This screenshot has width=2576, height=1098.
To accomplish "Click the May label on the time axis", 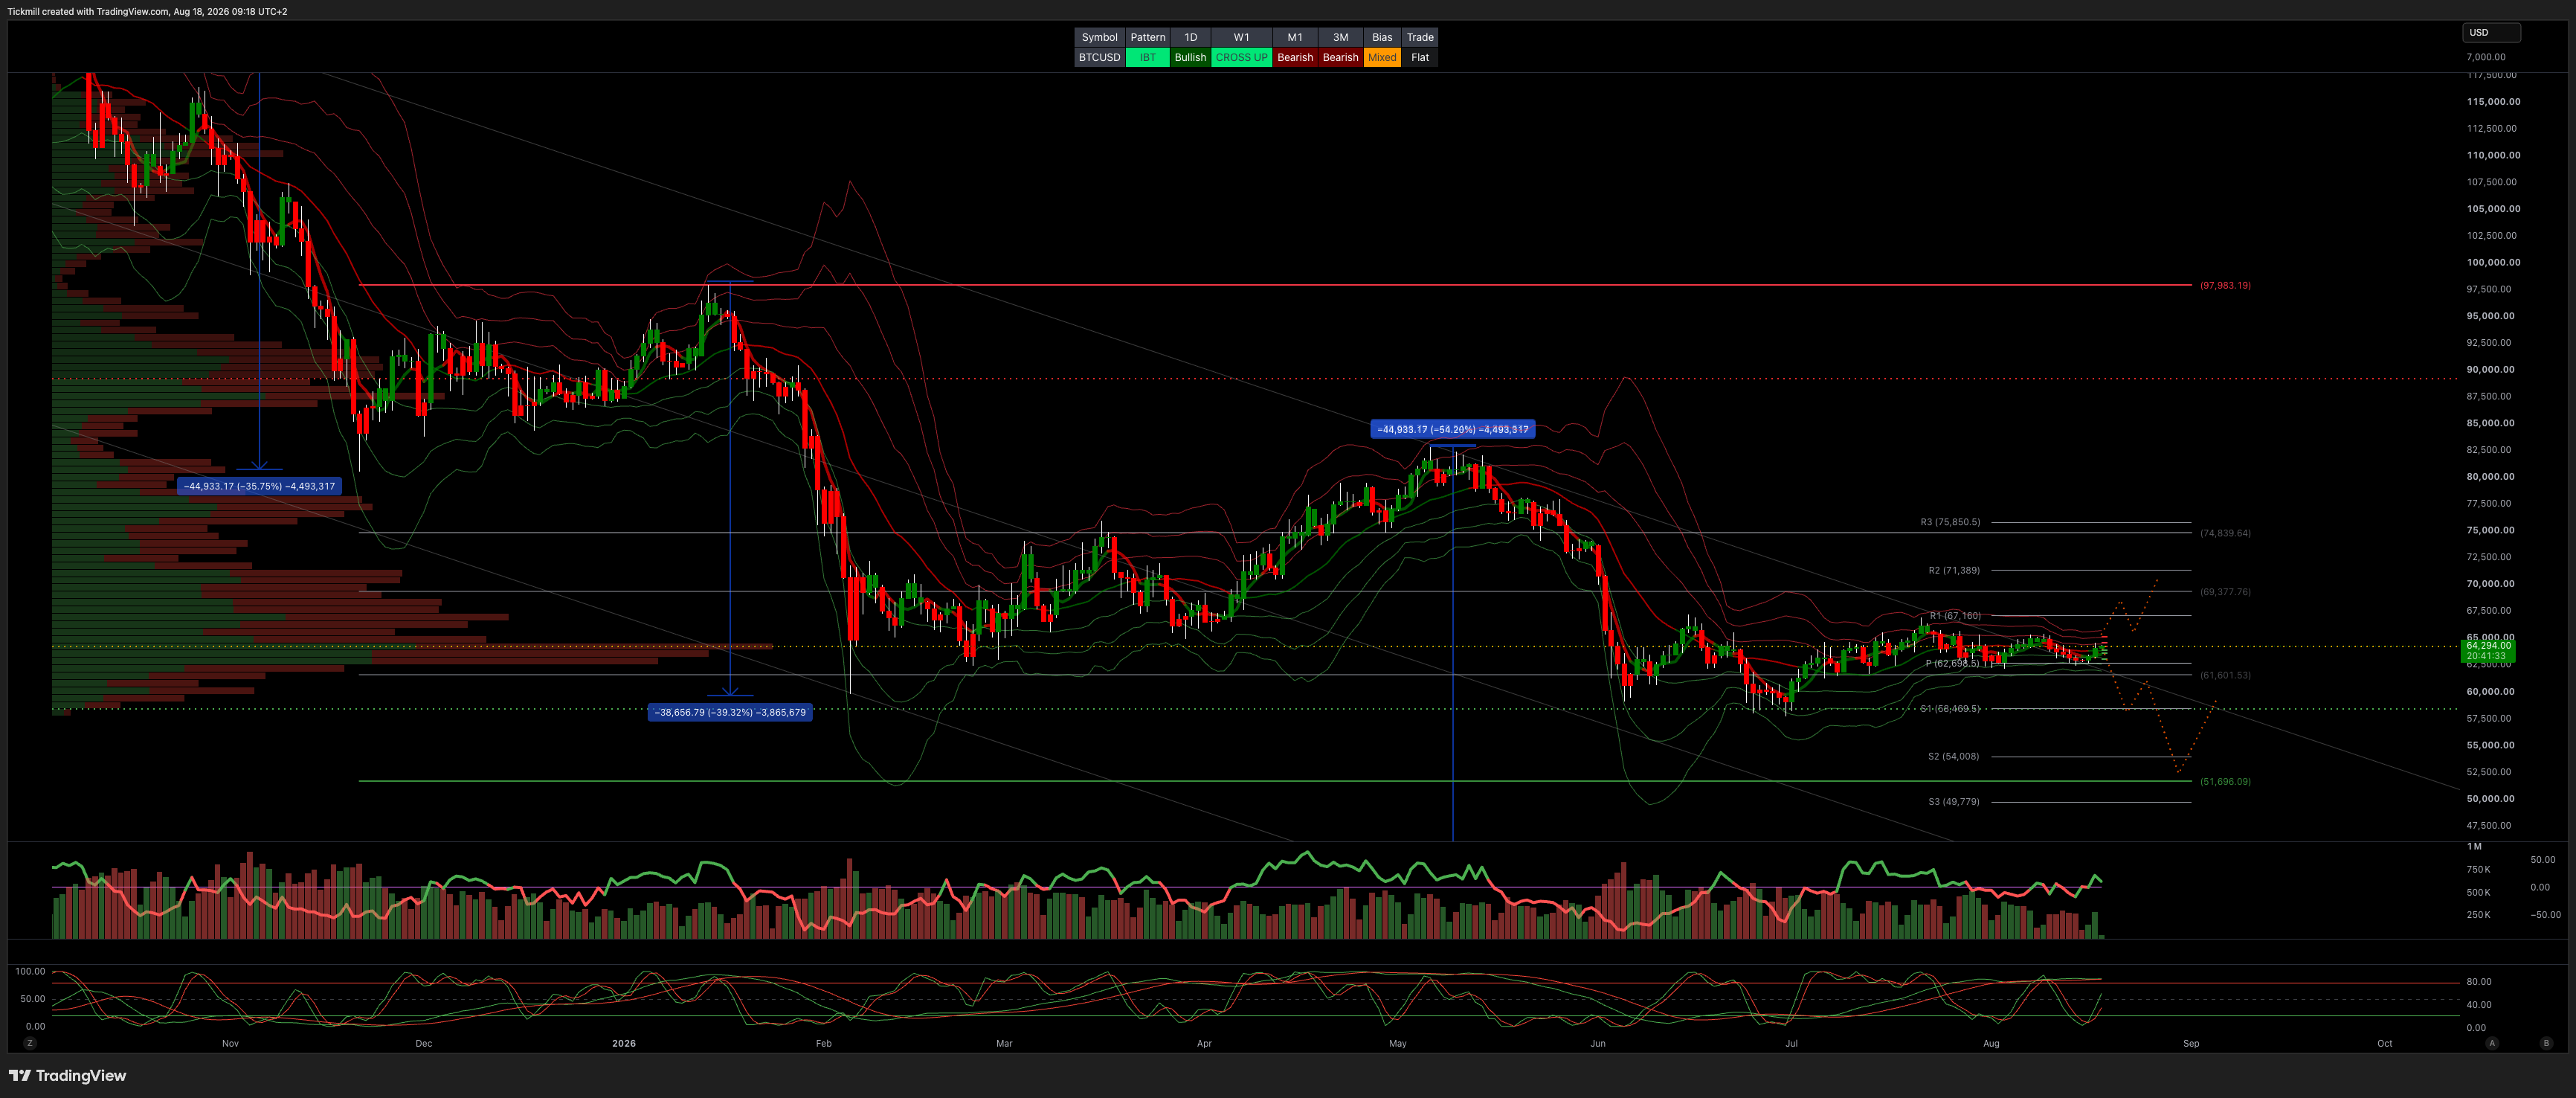I will tap(1397, 1043).
